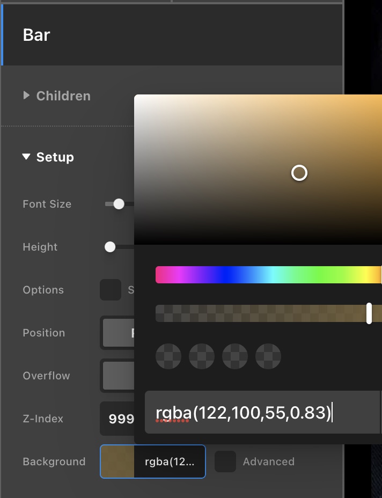Click the alpha opacity slider handle
382x498 pixels.
tap(369, 313)
